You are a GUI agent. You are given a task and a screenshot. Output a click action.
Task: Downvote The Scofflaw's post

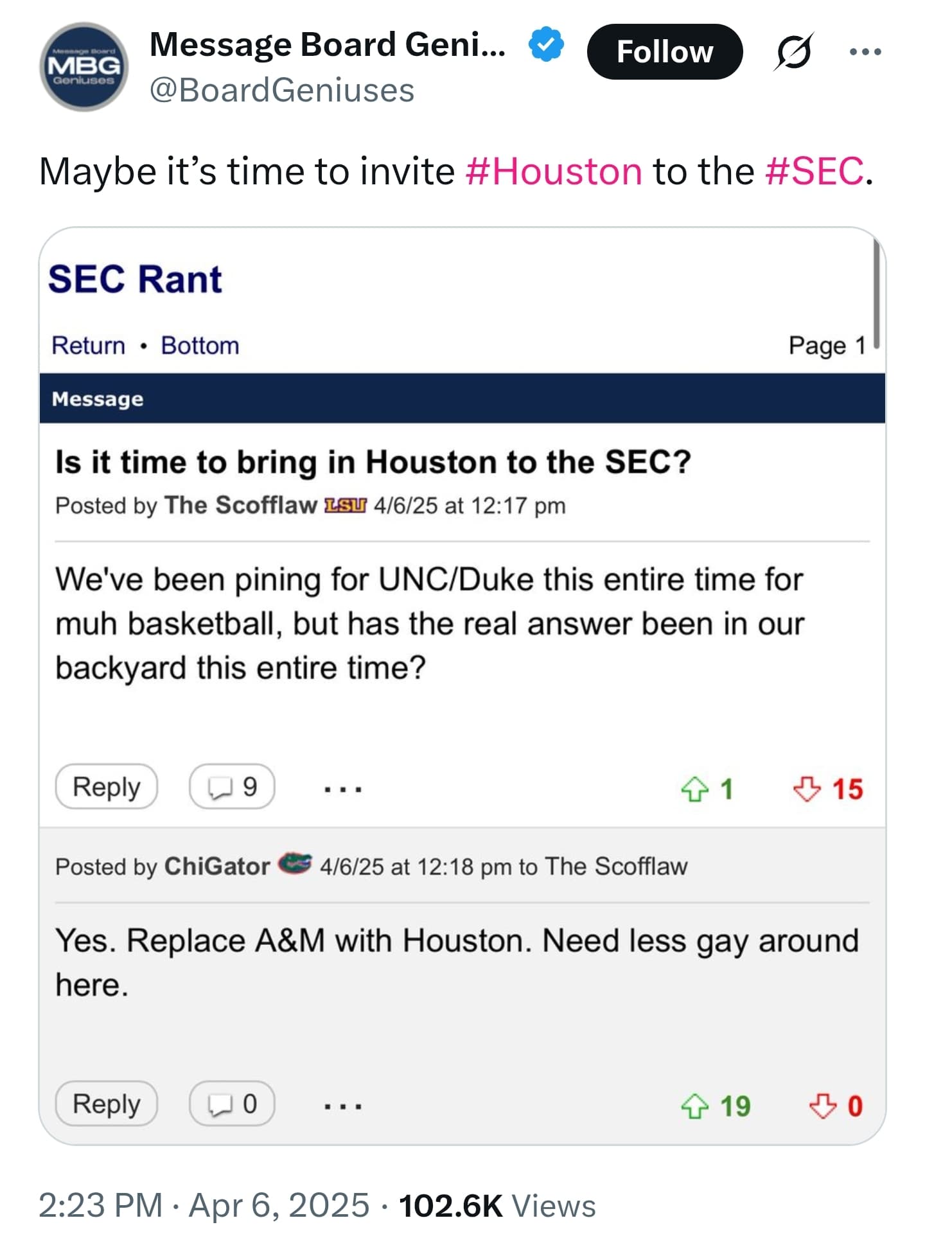[807, 789]
